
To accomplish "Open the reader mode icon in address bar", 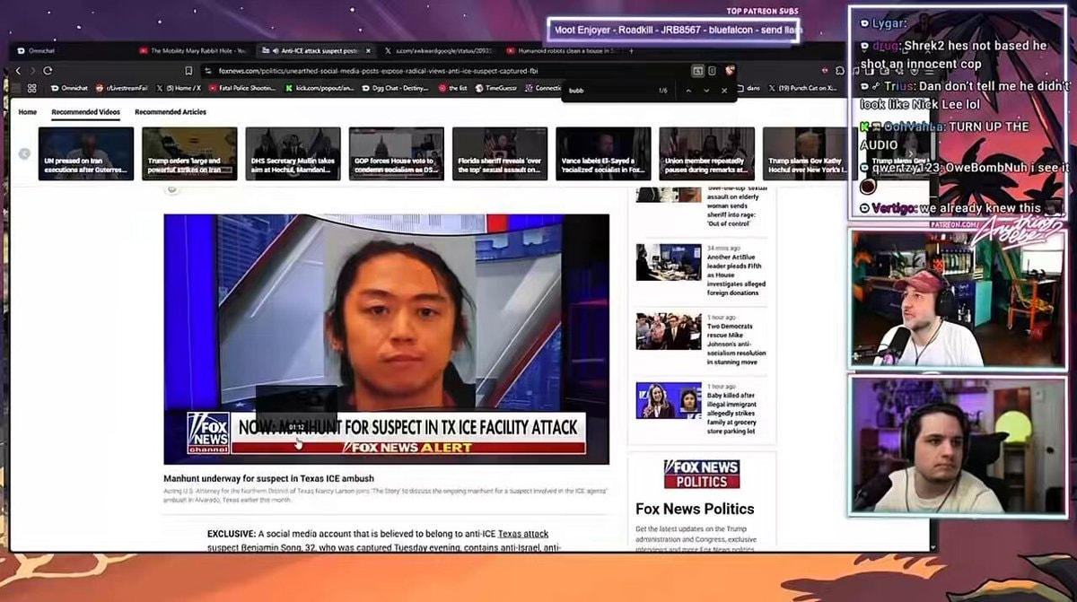I will coord(712,71).
